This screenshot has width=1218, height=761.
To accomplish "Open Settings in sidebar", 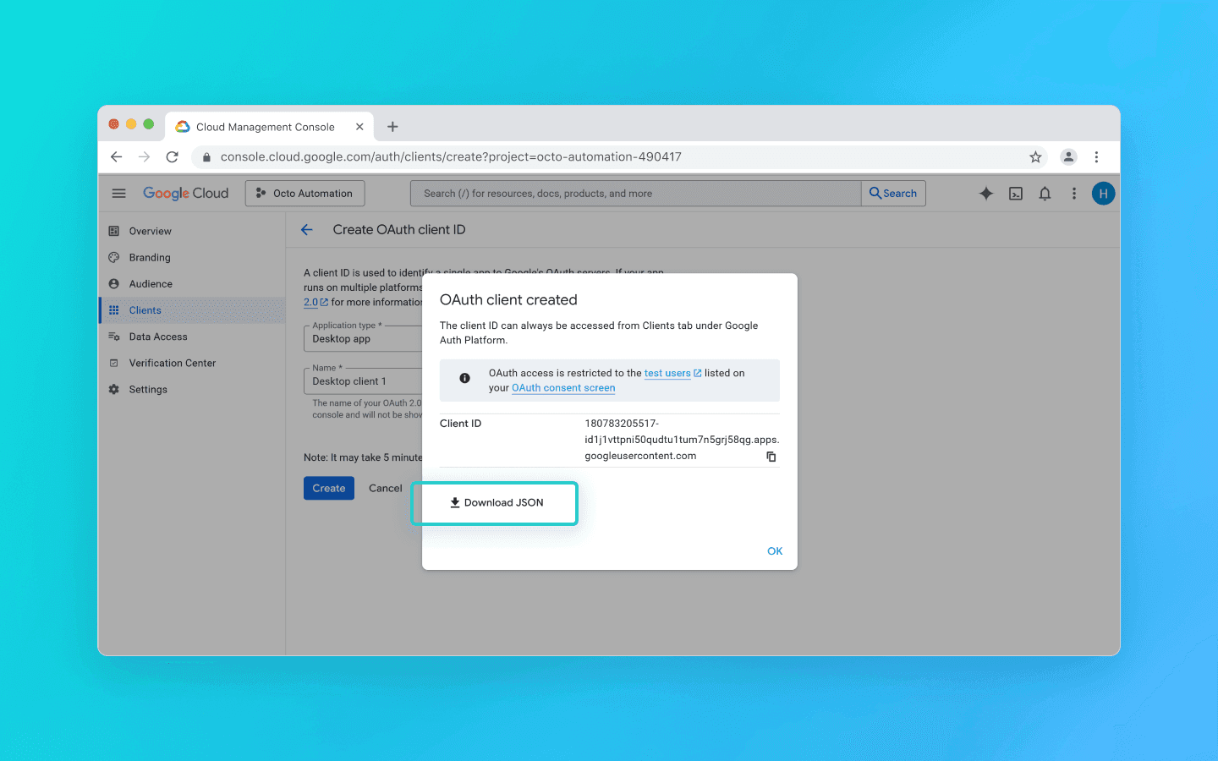I will (192, 390).
